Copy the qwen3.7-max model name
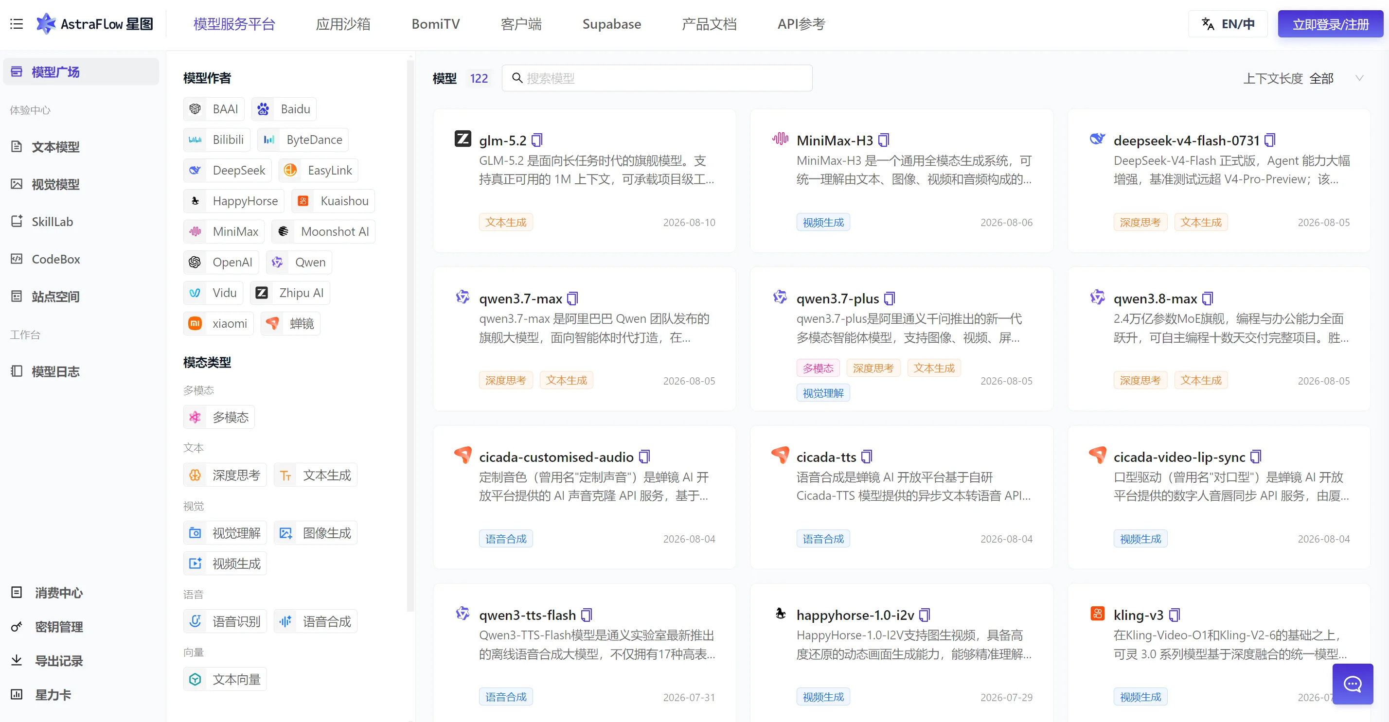Screen dimensions: 1389x722 pos(572,298)
